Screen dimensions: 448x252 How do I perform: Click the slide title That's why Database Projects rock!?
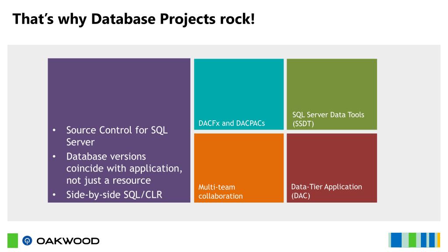coord(133,19)
